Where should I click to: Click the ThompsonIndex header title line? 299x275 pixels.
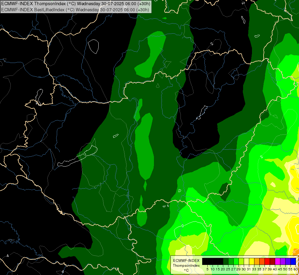[x=76, y=4]
